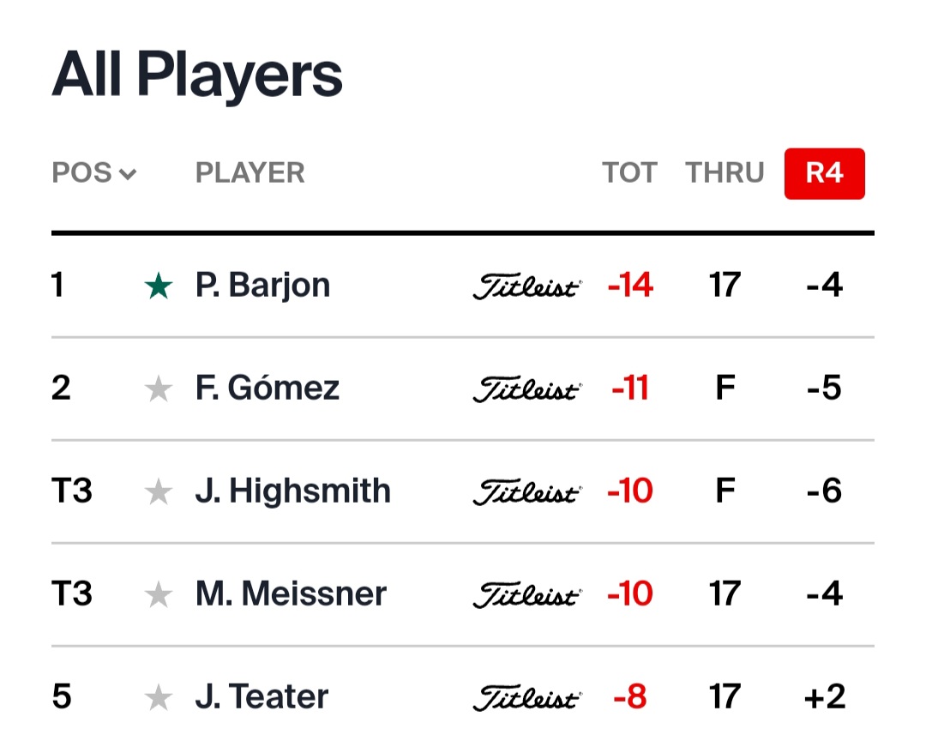Expand the POS sort dropdown chevron
The height and width of the screenshot is (747, 926).
pos(128,173)
